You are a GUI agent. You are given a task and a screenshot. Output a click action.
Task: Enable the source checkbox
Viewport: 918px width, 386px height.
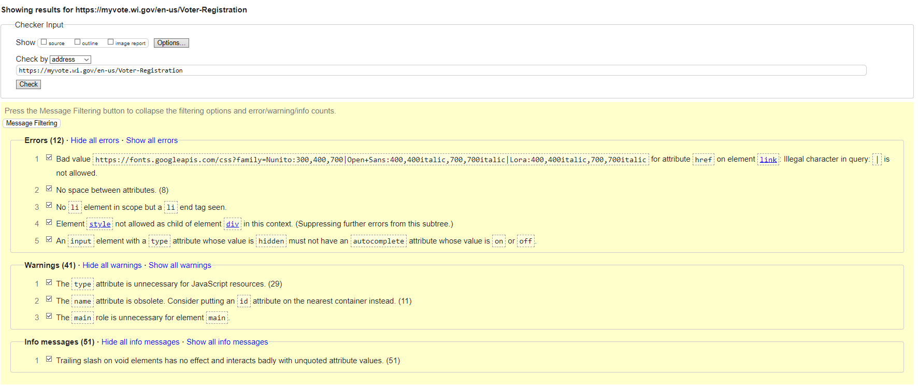click(x=44, y=42)
